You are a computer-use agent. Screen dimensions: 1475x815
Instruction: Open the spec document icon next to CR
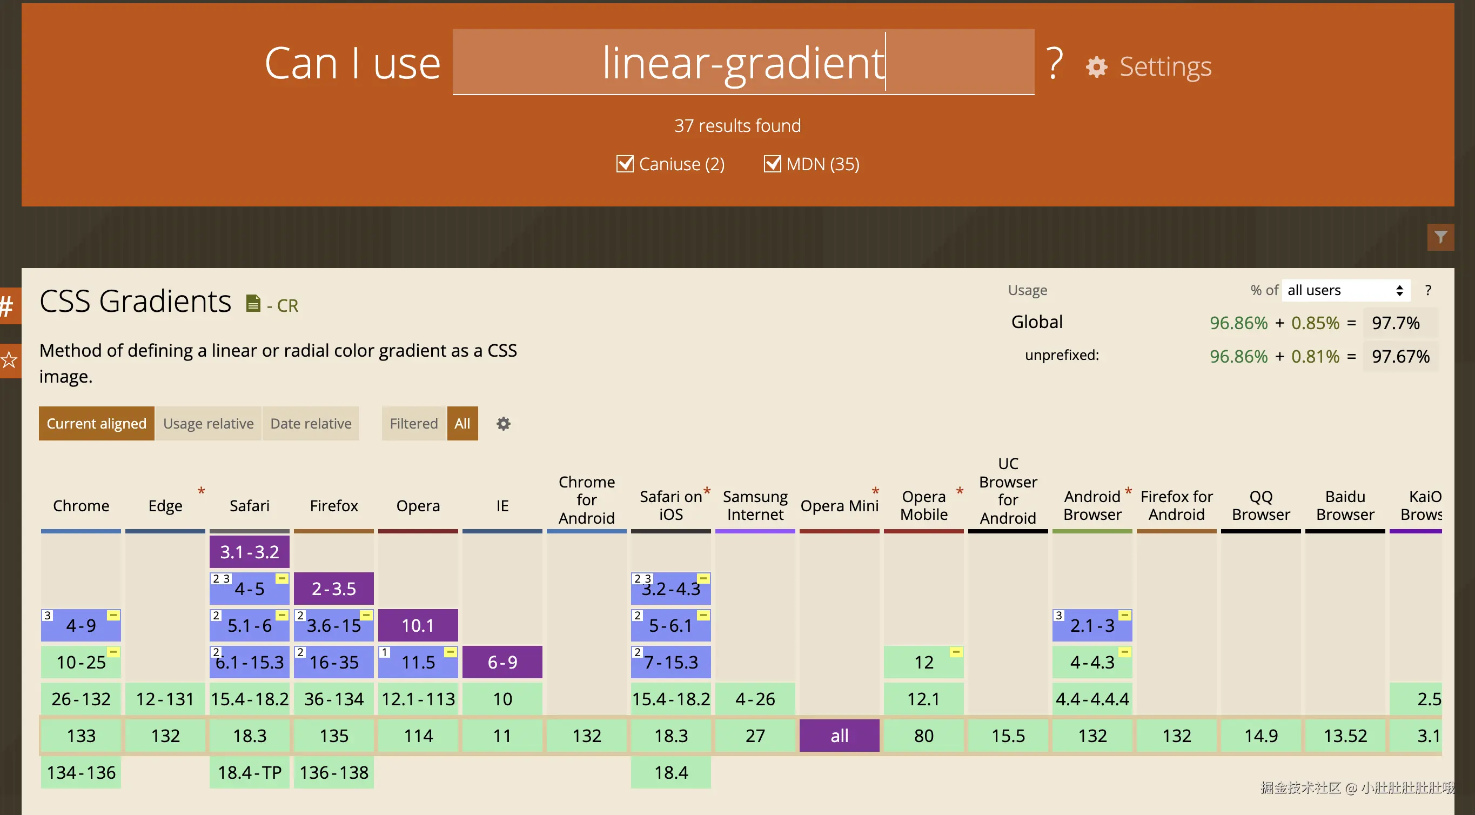252,303
